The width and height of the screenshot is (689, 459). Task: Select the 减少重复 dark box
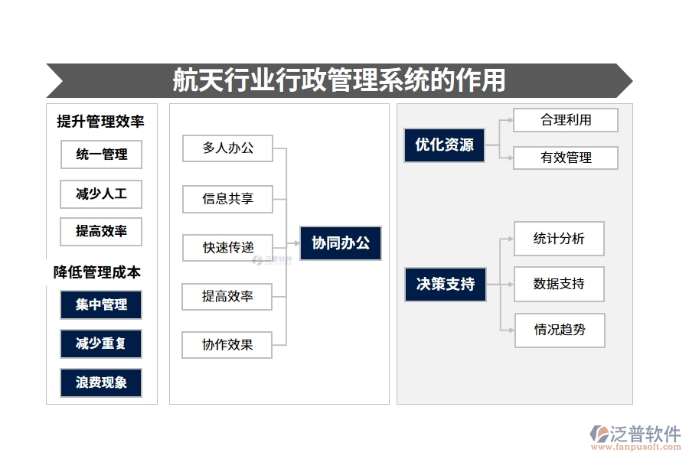click(101, 344)
